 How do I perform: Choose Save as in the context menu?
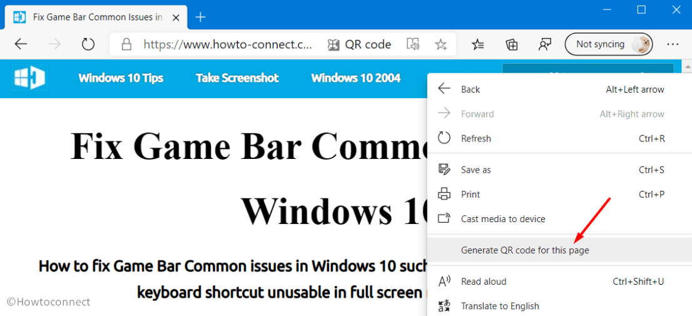pos(559,170)
